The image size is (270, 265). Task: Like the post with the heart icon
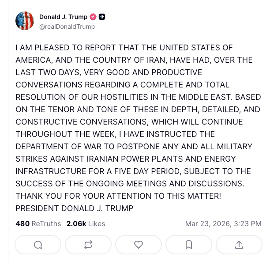tap(139, 245)
